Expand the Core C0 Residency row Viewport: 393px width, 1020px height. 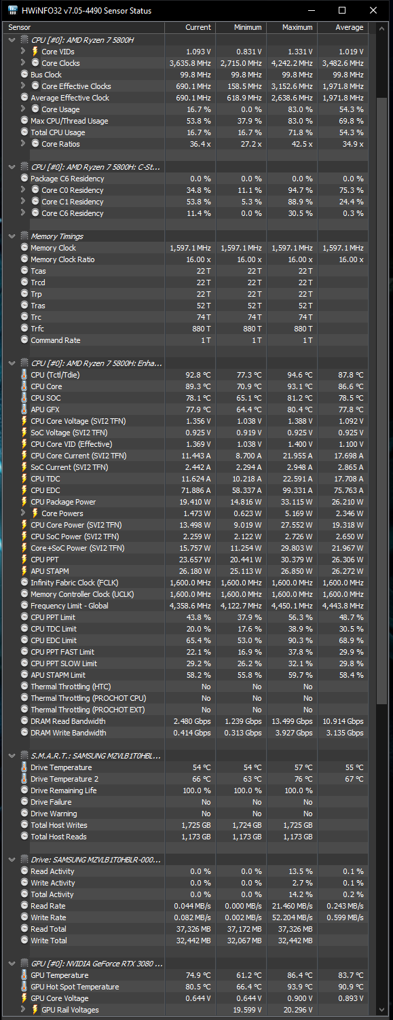[24, 190]
